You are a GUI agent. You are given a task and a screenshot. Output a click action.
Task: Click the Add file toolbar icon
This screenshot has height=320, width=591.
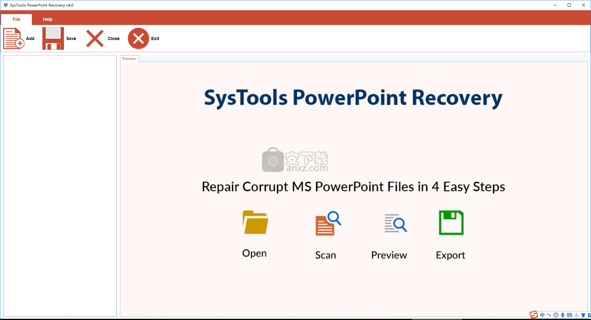click(14, 38)
